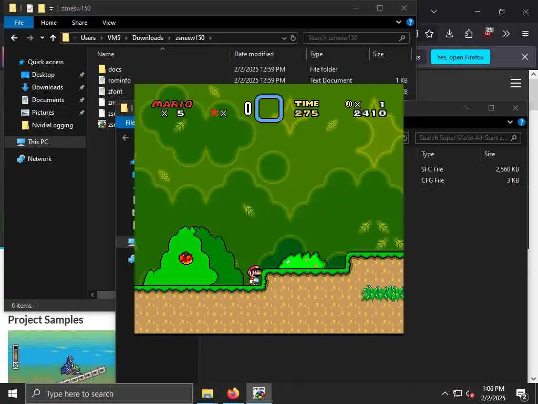Image resolution: width=538 pixels, height=404 pixels.
Task: Open the network status tray icon
Action: pyautogui.click(x=458, y=393)
